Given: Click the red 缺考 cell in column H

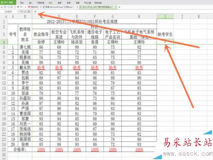Looking at the screenshot, I should coord(139,67).
